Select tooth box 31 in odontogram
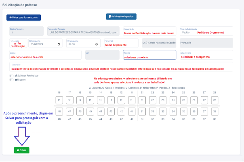The image size is (244, 162). pos(142,112)
